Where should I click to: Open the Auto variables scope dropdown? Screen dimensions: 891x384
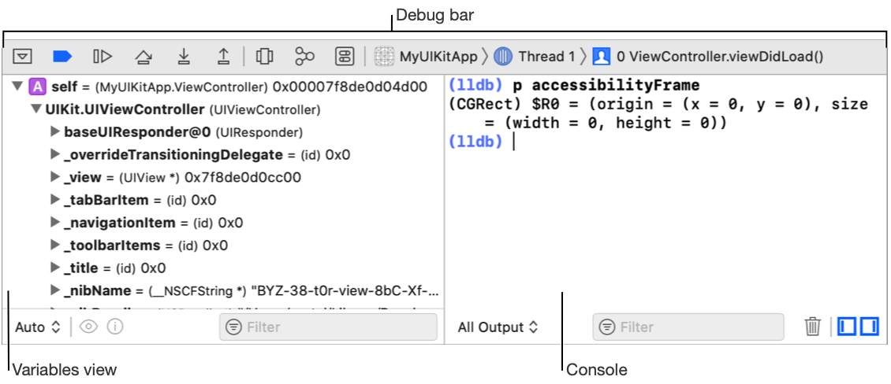[37, 327]
